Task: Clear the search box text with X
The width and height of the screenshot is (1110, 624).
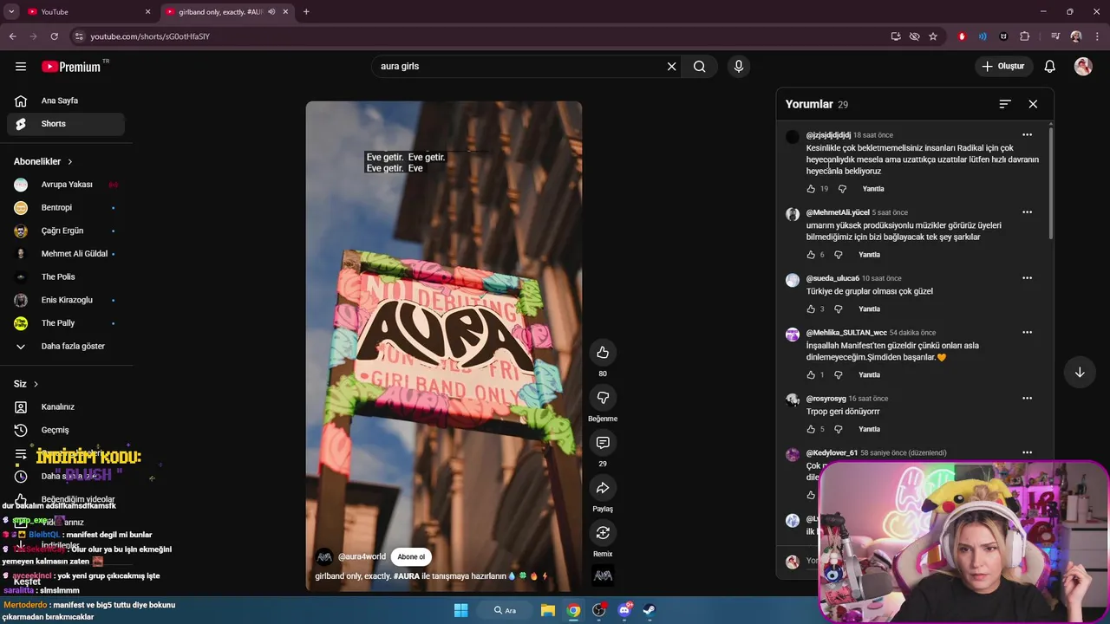Action: tap(671, 67)
